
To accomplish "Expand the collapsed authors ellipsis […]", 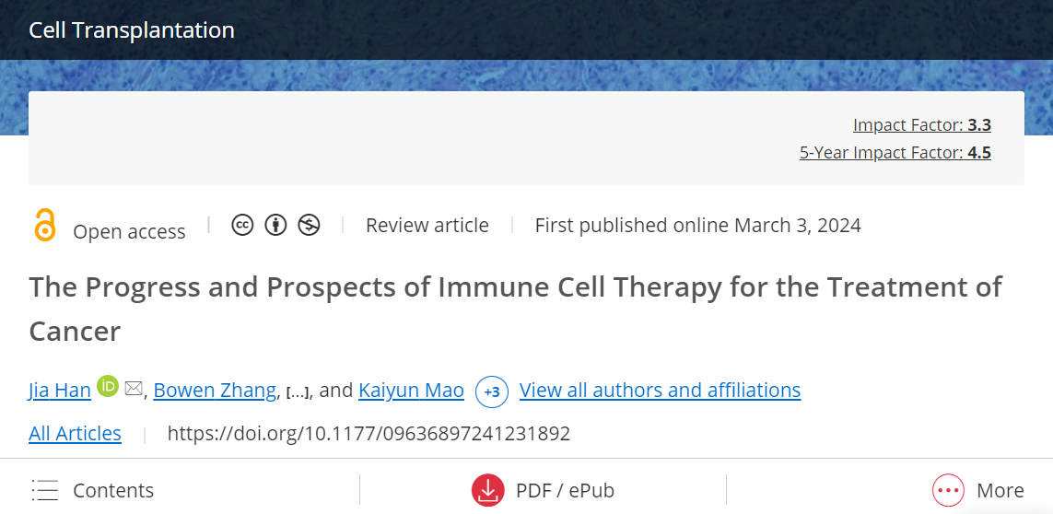I will (x=298, y=391).
